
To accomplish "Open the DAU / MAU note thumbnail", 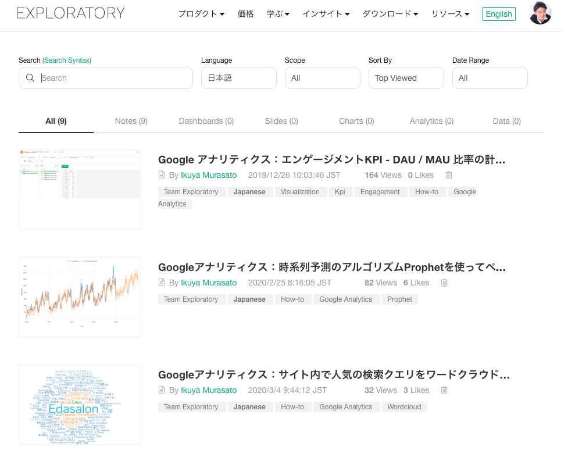I will pyautogui.click(x=80, y=190).
